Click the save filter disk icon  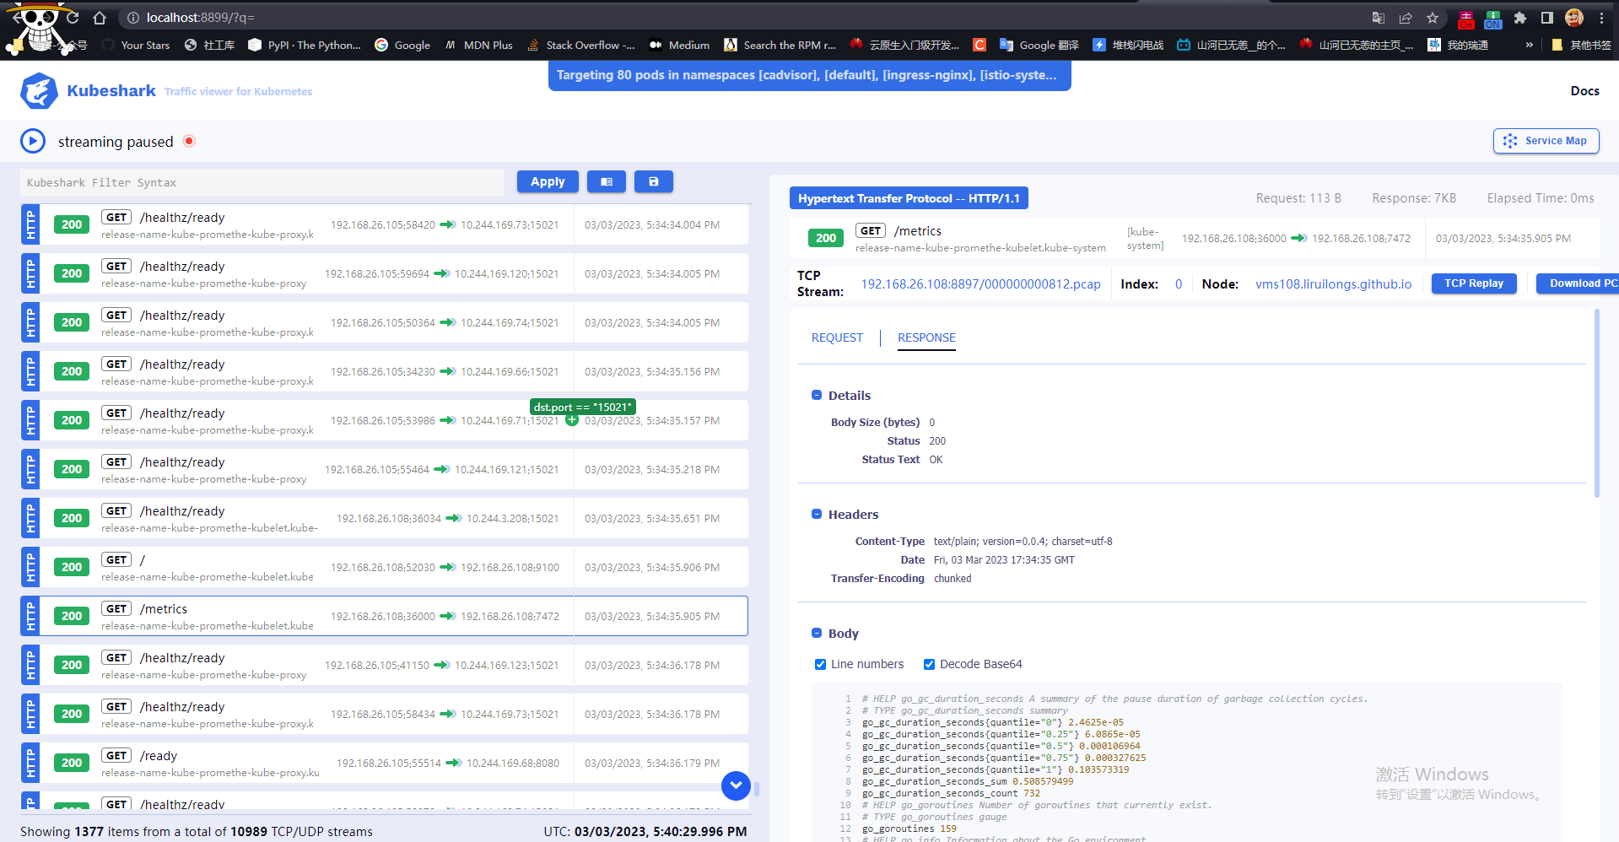pyautogui.click(x=653, y=181)
